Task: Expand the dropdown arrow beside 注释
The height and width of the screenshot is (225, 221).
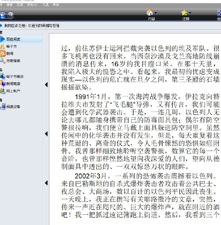Action: click(x=190, y=13)
